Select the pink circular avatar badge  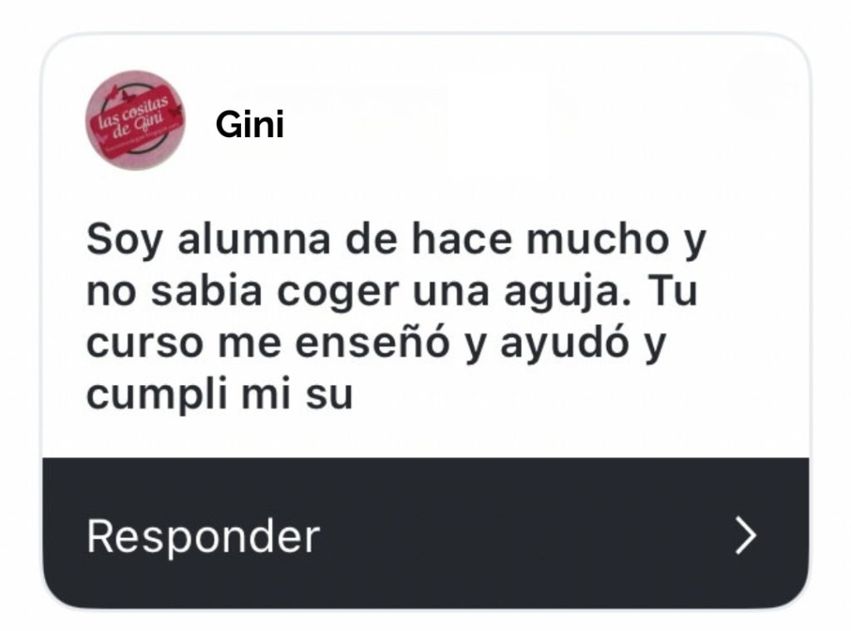pos(135,120)
